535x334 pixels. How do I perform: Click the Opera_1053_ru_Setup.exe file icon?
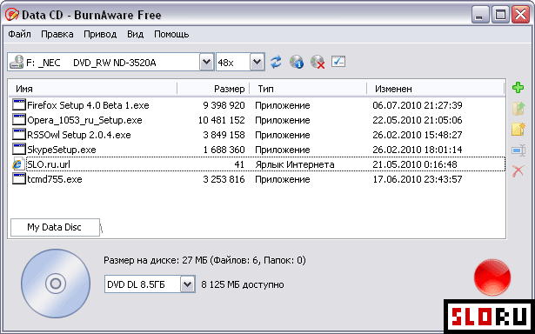[x=19, y=120]
